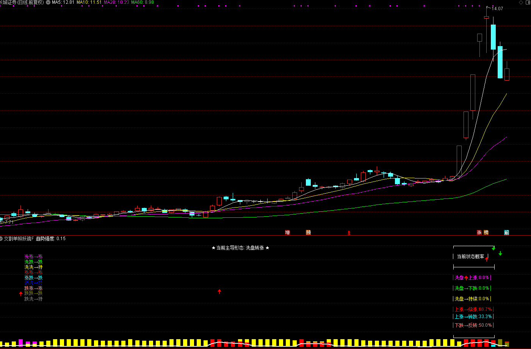Click the stock title 长城证券(日线,前复权)
531x349 pixels.
[22, 2]
